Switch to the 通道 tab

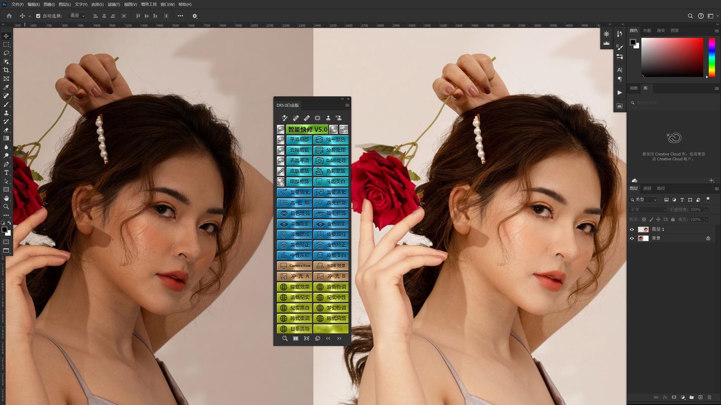click(x=647, y=188)
